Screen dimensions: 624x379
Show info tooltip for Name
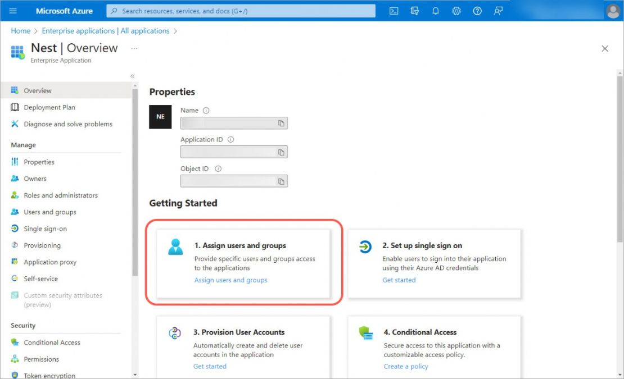(206, 111)
